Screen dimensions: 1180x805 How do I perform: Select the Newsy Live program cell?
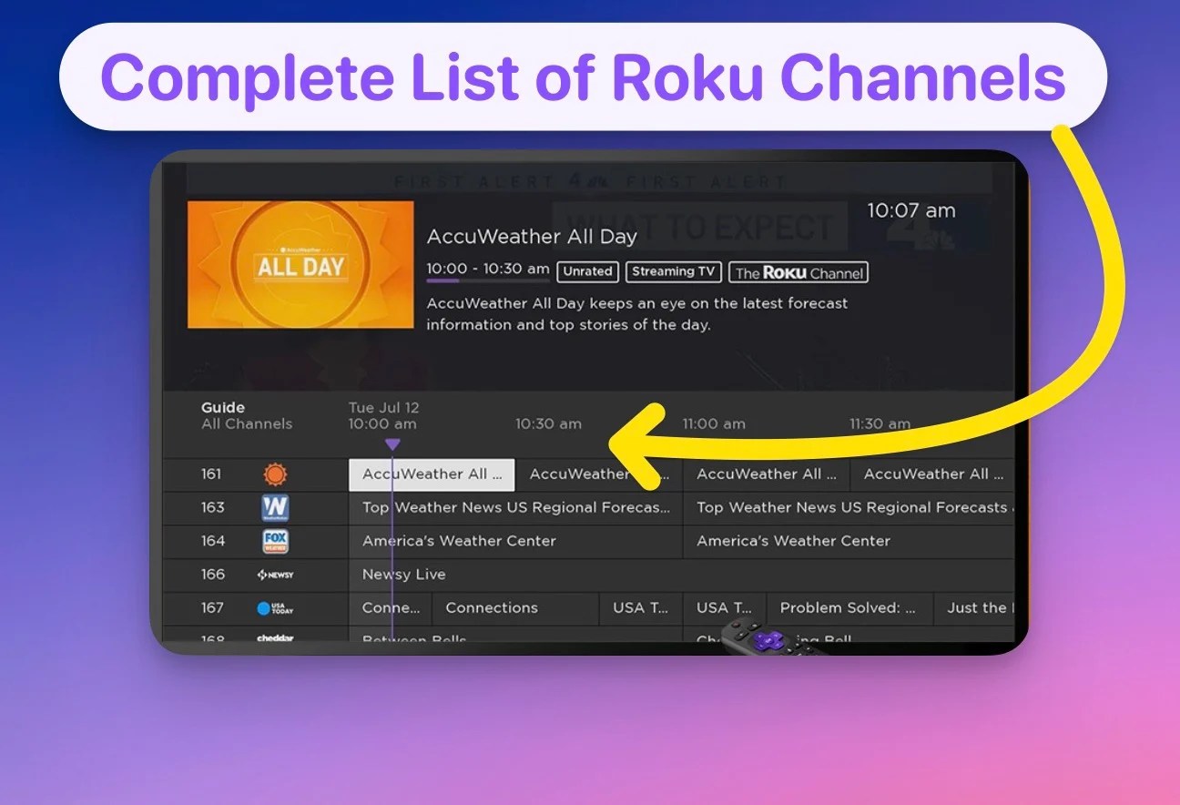click(x=681, y=575)
